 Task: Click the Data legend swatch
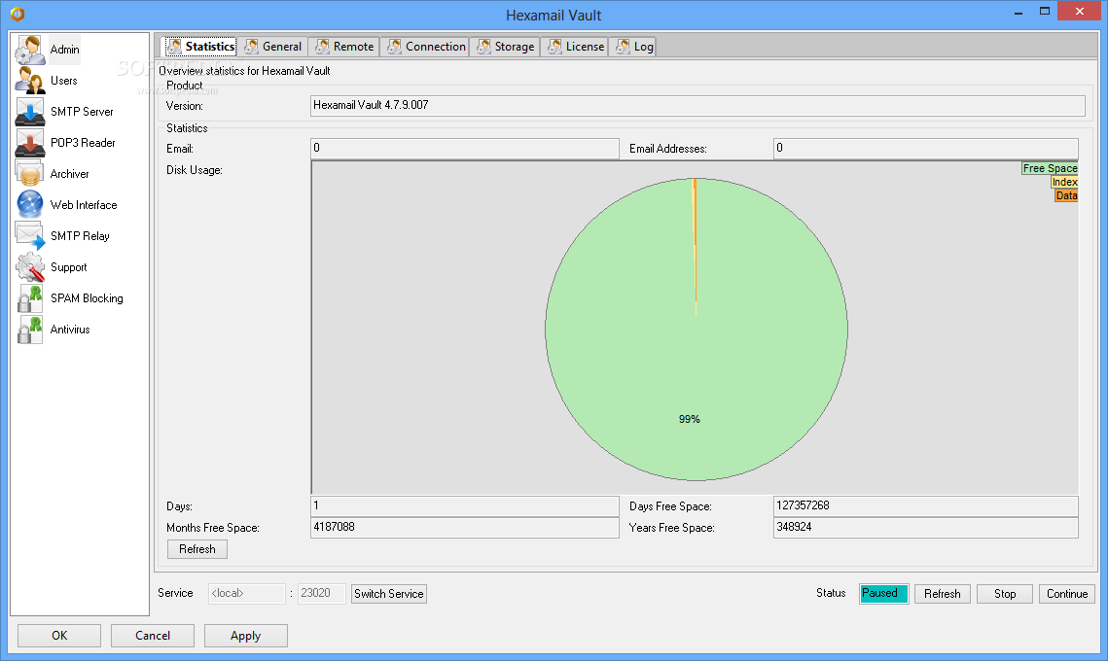click(x=1066, y=195)
